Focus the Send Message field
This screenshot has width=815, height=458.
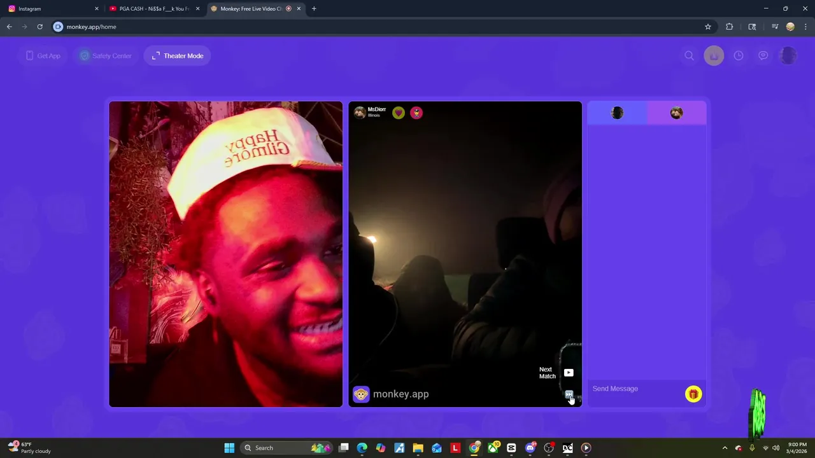635,389
